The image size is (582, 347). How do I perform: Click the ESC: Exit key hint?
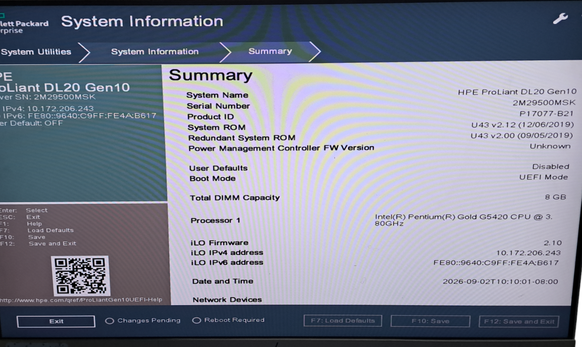coord(20,217)
